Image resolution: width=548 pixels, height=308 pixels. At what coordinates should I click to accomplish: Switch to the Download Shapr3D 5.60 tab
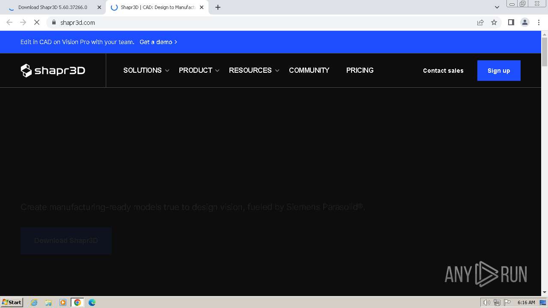(x=54, y=7)
